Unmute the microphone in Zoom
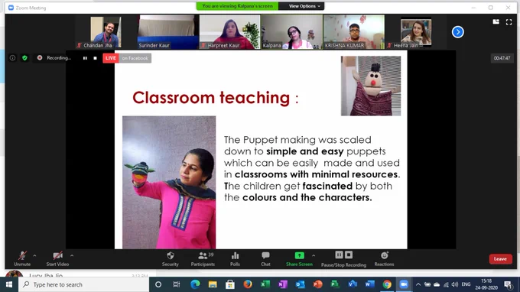Viewport: 520px width, 292px height. (x=22, y=258)
